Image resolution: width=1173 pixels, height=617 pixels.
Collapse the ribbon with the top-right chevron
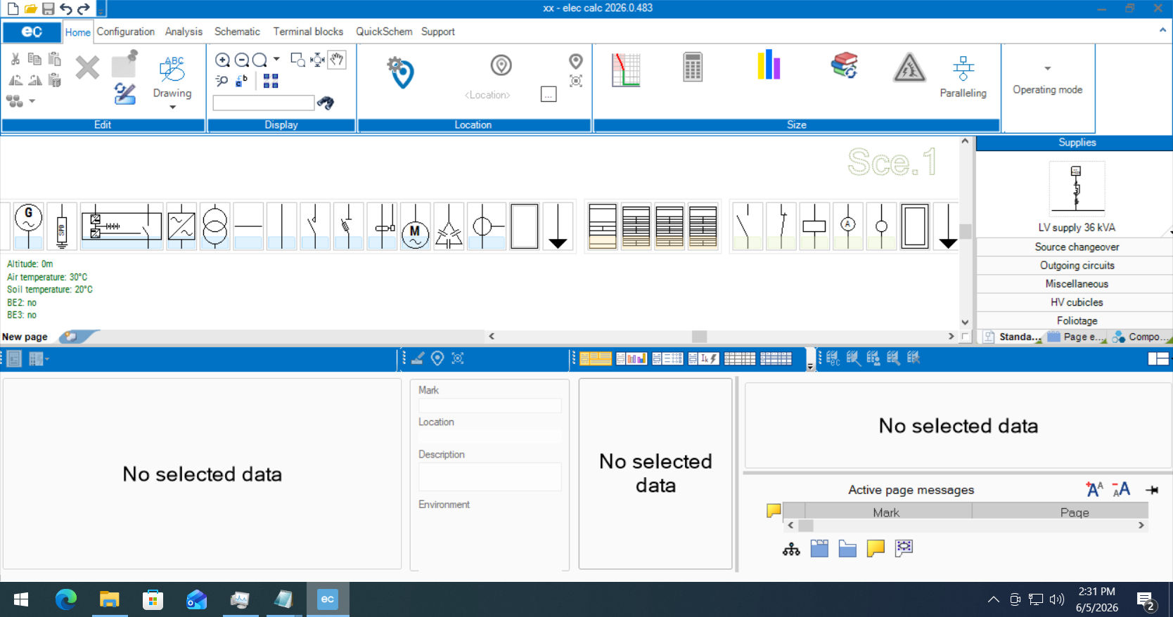pos(1162,30)
